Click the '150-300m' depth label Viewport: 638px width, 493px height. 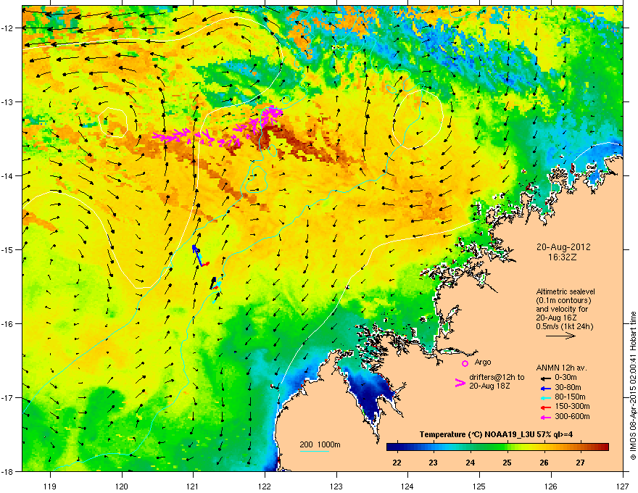572,406
